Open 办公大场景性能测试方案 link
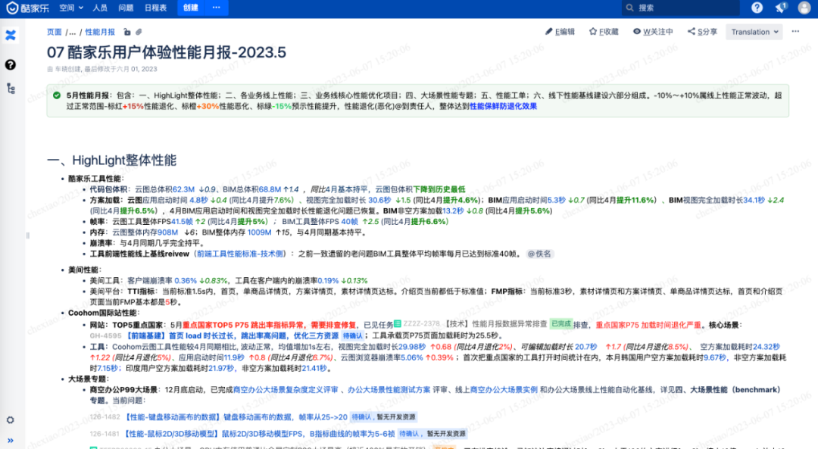Image resolution: width=818 pixels, height=449 pixels. 389,389
